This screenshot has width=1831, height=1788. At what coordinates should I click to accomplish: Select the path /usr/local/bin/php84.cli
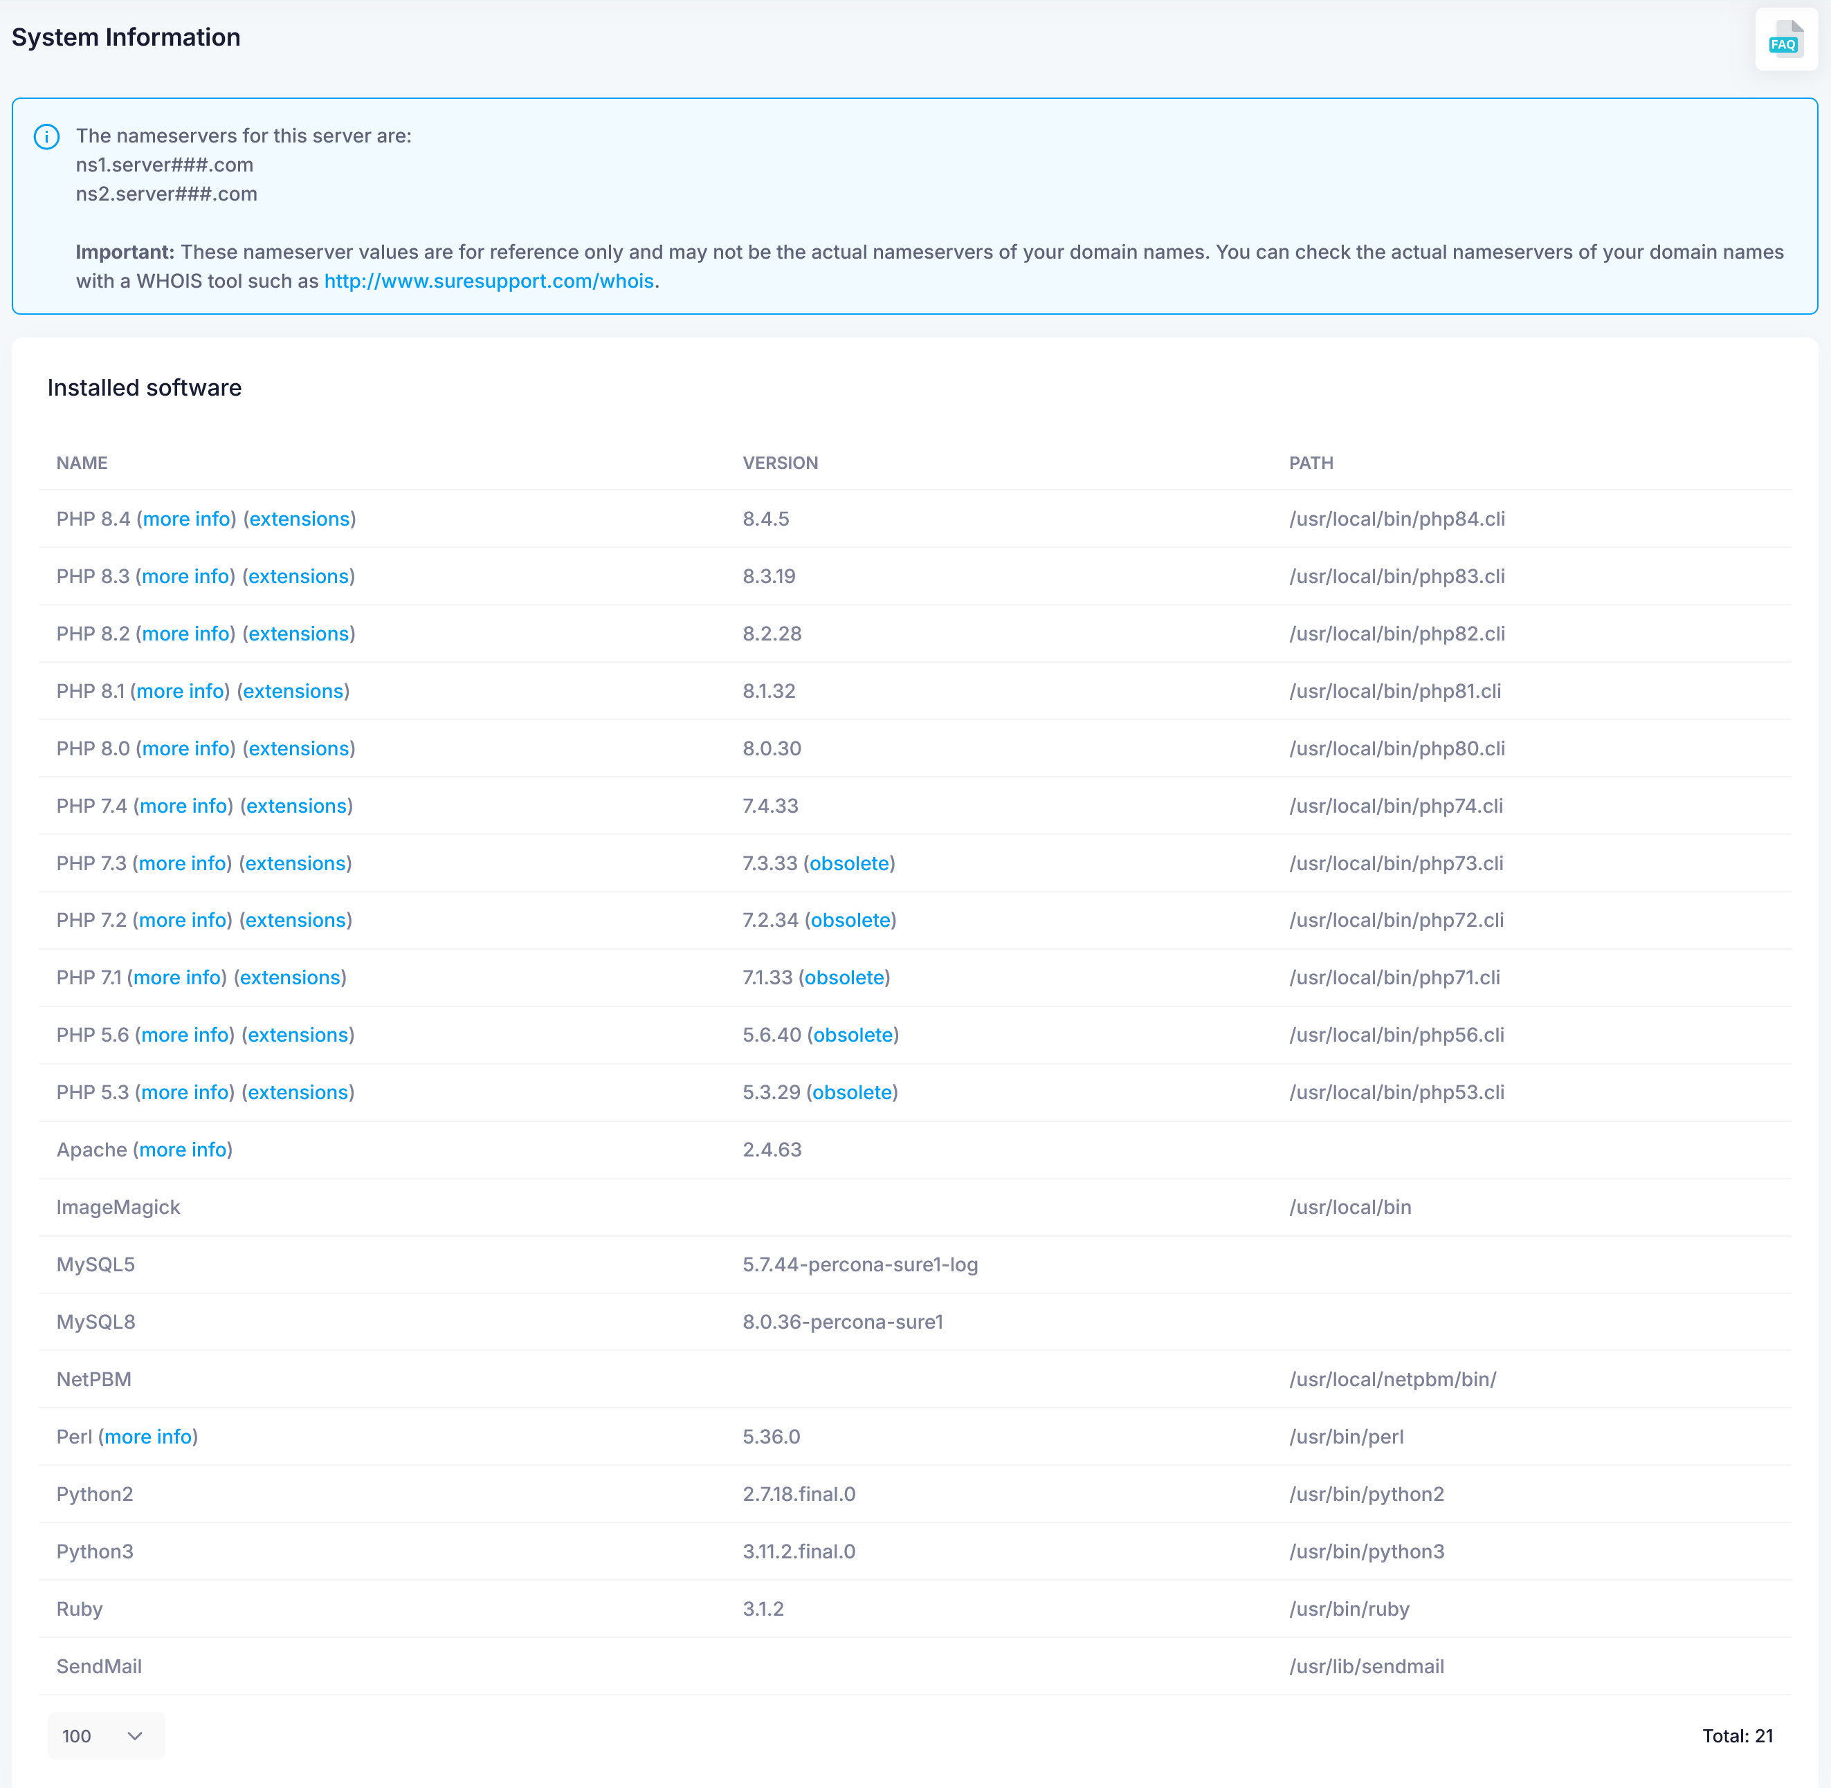point(1396,518)
